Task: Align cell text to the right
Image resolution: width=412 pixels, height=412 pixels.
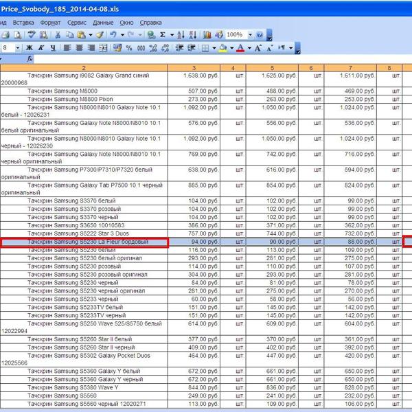Action: point(91,48)
